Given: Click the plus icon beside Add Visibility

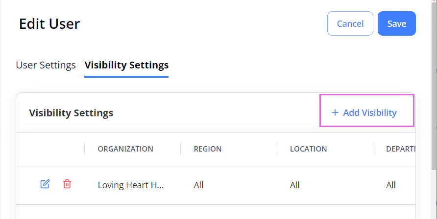Looking at the screenshot, I should (x=335, y=112).
